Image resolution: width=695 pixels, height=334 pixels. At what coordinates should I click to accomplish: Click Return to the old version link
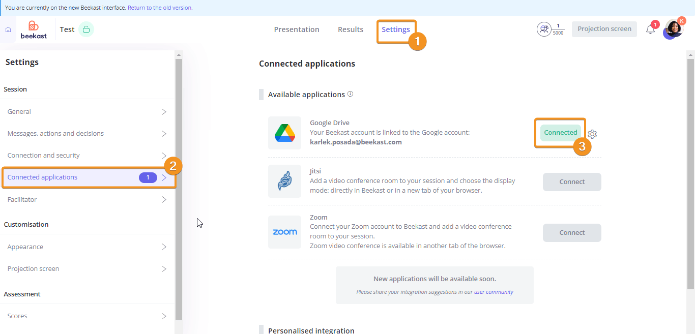click(160, 8)
